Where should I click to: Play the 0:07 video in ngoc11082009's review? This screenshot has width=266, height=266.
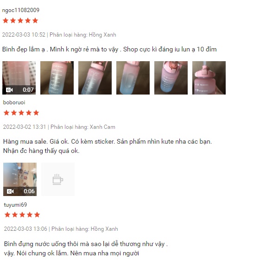click(x=19, y=78)
